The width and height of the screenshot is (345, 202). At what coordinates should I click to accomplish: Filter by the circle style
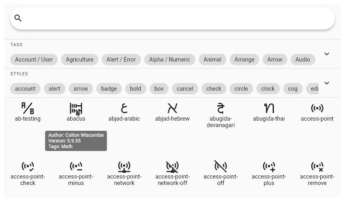(241, 89)
